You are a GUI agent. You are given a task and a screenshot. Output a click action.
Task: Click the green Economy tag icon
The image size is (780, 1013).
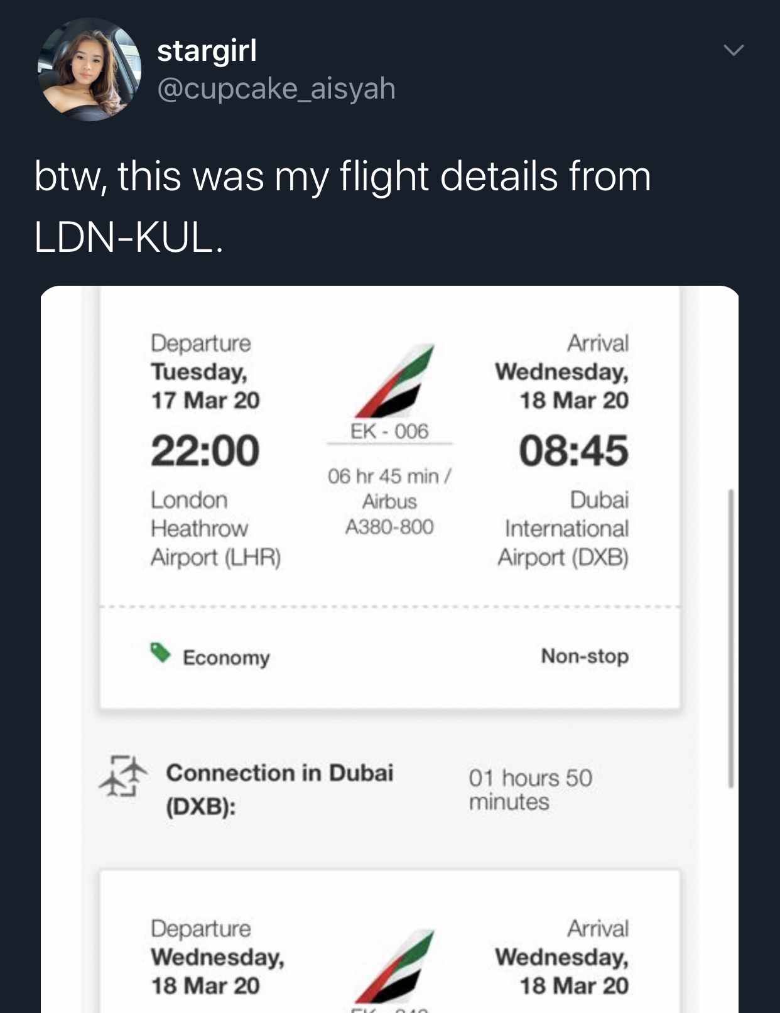[161, 653]
